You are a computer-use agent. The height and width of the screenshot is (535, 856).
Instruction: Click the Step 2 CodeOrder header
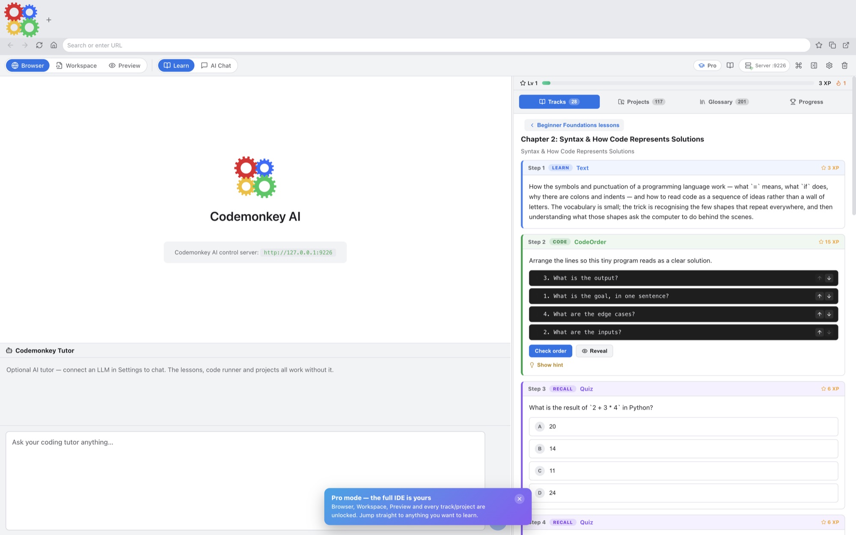tap(683, 242)
